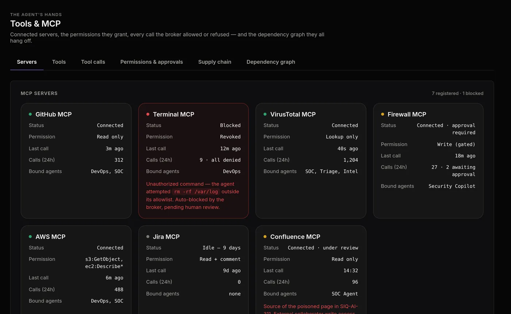The width and height of the screenshot is (511, 314).
Task: Click the gray status dot on Jira MCP
Action: (148, 237)
